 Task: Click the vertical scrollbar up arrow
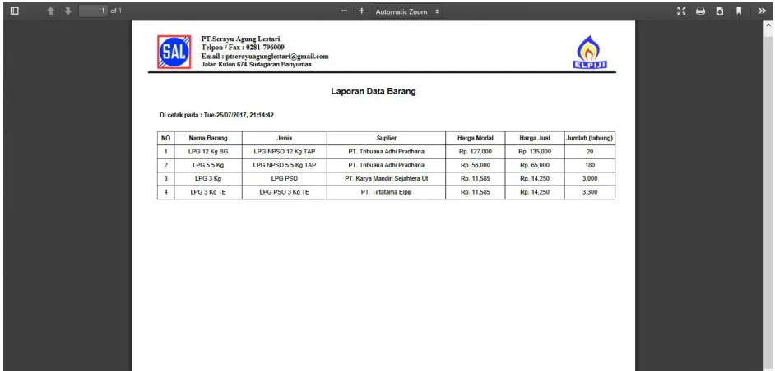pyautogui.click(x=769, y=25)
